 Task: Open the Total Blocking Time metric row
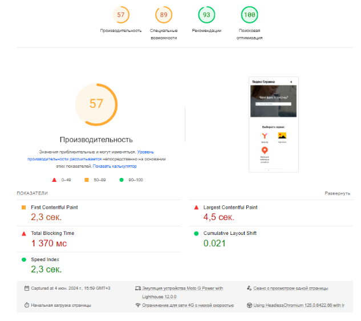coord(99,239)
